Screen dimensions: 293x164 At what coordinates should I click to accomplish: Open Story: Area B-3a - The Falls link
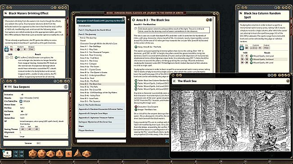(x=136, y=47)
